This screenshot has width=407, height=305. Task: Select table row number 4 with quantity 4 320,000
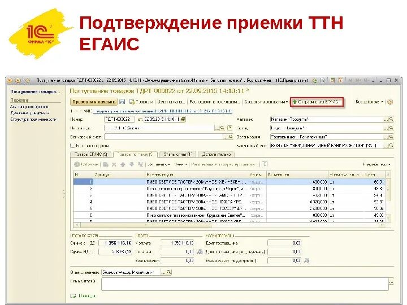pyautogui.click(x=230, y=202)
